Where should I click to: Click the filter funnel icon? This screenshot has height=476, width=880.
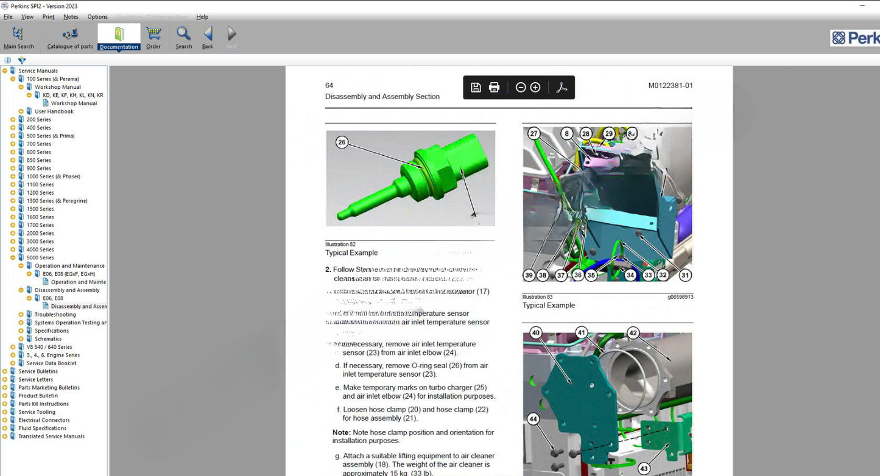tap(22, 60)
